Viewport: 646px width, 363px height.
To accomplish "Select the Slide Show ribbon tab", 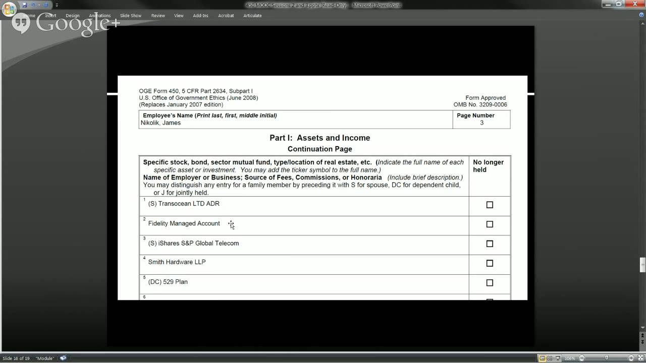I will point(131,16).
